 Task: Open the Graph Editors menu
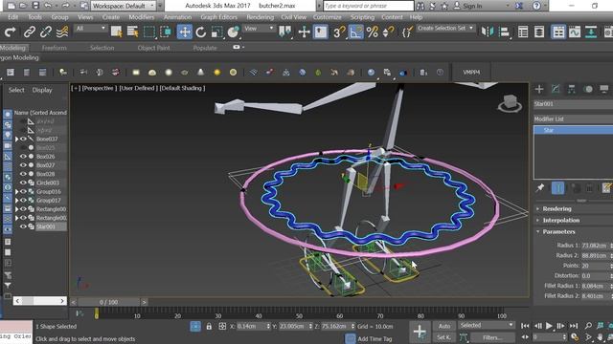click(218, 17)
